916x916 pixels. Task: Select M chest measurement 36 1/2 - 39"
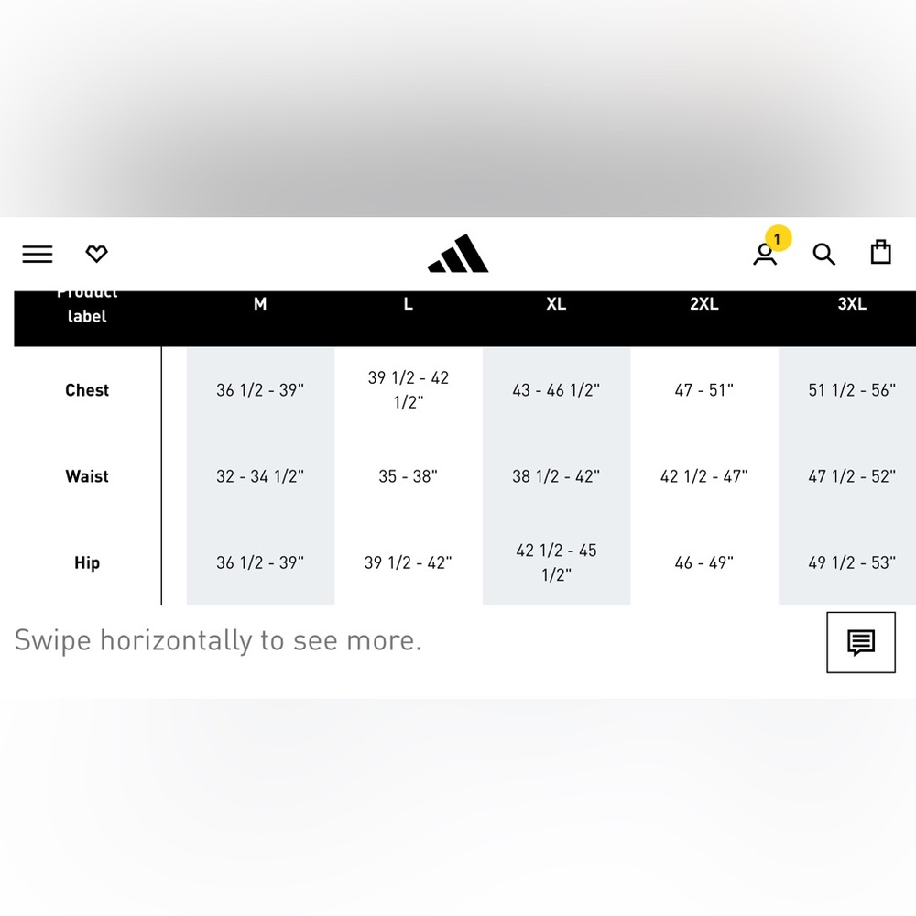[260, 389]
